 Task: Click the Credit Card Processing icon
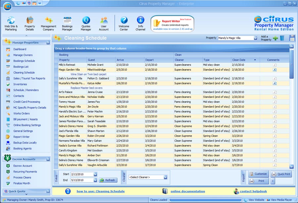click(x=8, y=102)
